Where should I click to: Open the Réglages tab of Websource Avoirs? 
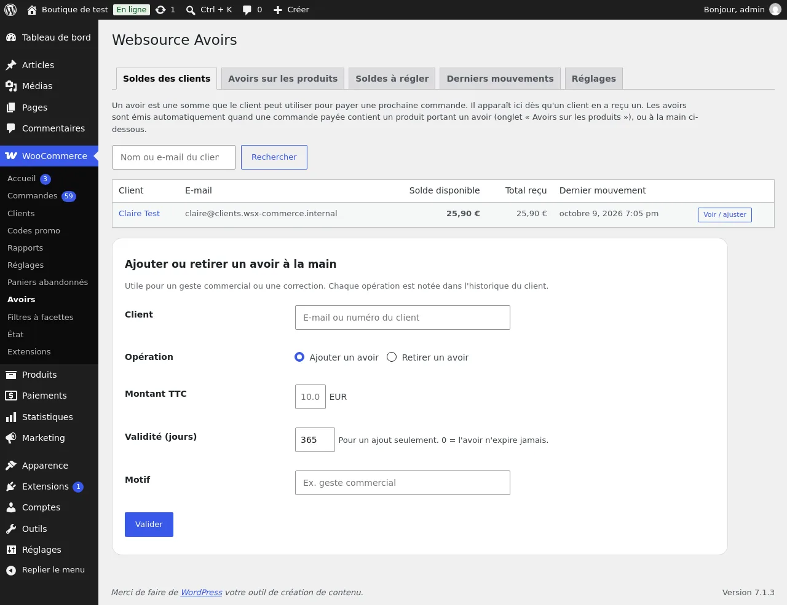coord(594,79)
